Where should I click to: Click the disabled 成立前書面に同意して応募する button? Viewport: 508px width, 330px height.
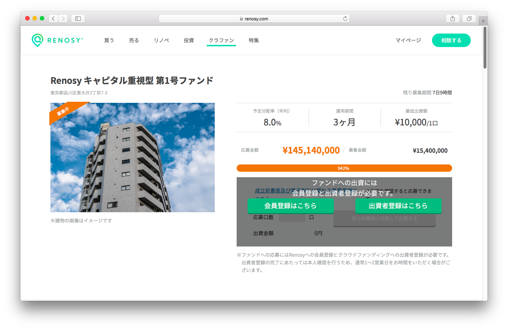(x=384, y=218)
